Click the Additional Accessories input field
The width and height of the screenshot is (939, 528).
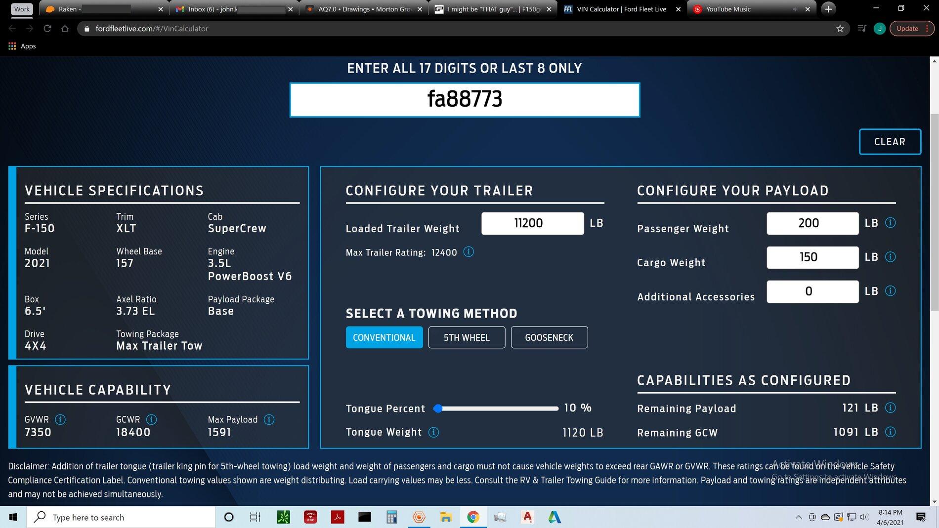point(812,291)
